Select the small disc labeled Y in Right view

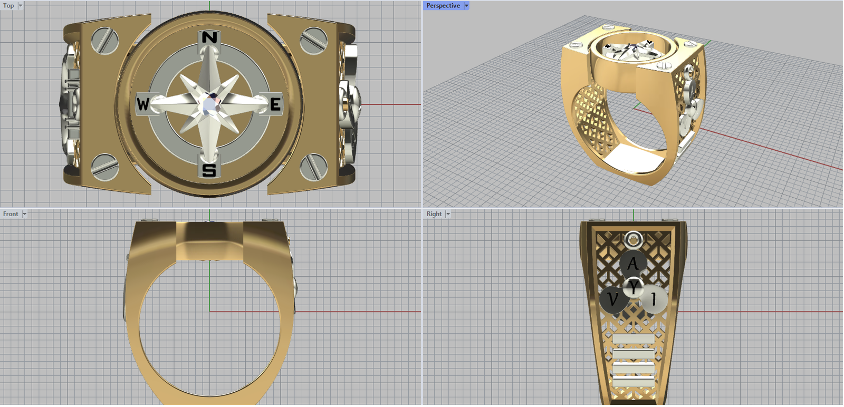coord(633,287)
